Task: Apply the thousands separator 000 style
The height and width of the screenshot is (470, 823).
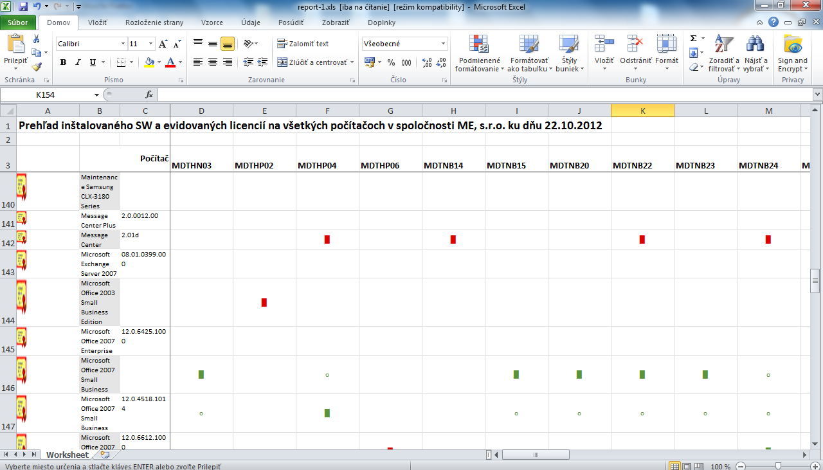Action: tap(406, 62)
